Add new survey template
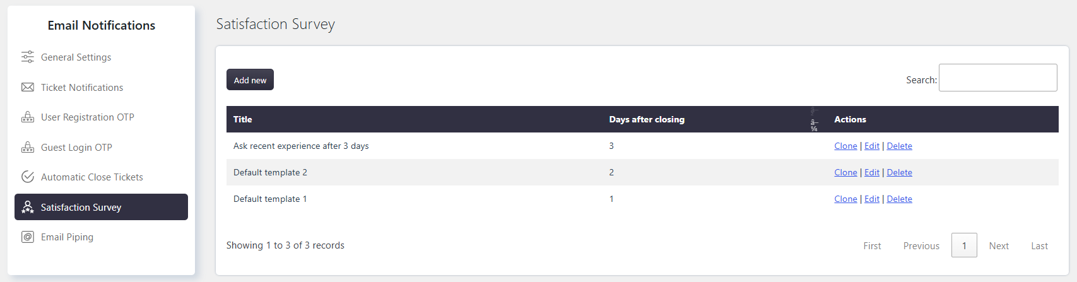The height and width of the screenshot is (282, 1077). point(250,79)
